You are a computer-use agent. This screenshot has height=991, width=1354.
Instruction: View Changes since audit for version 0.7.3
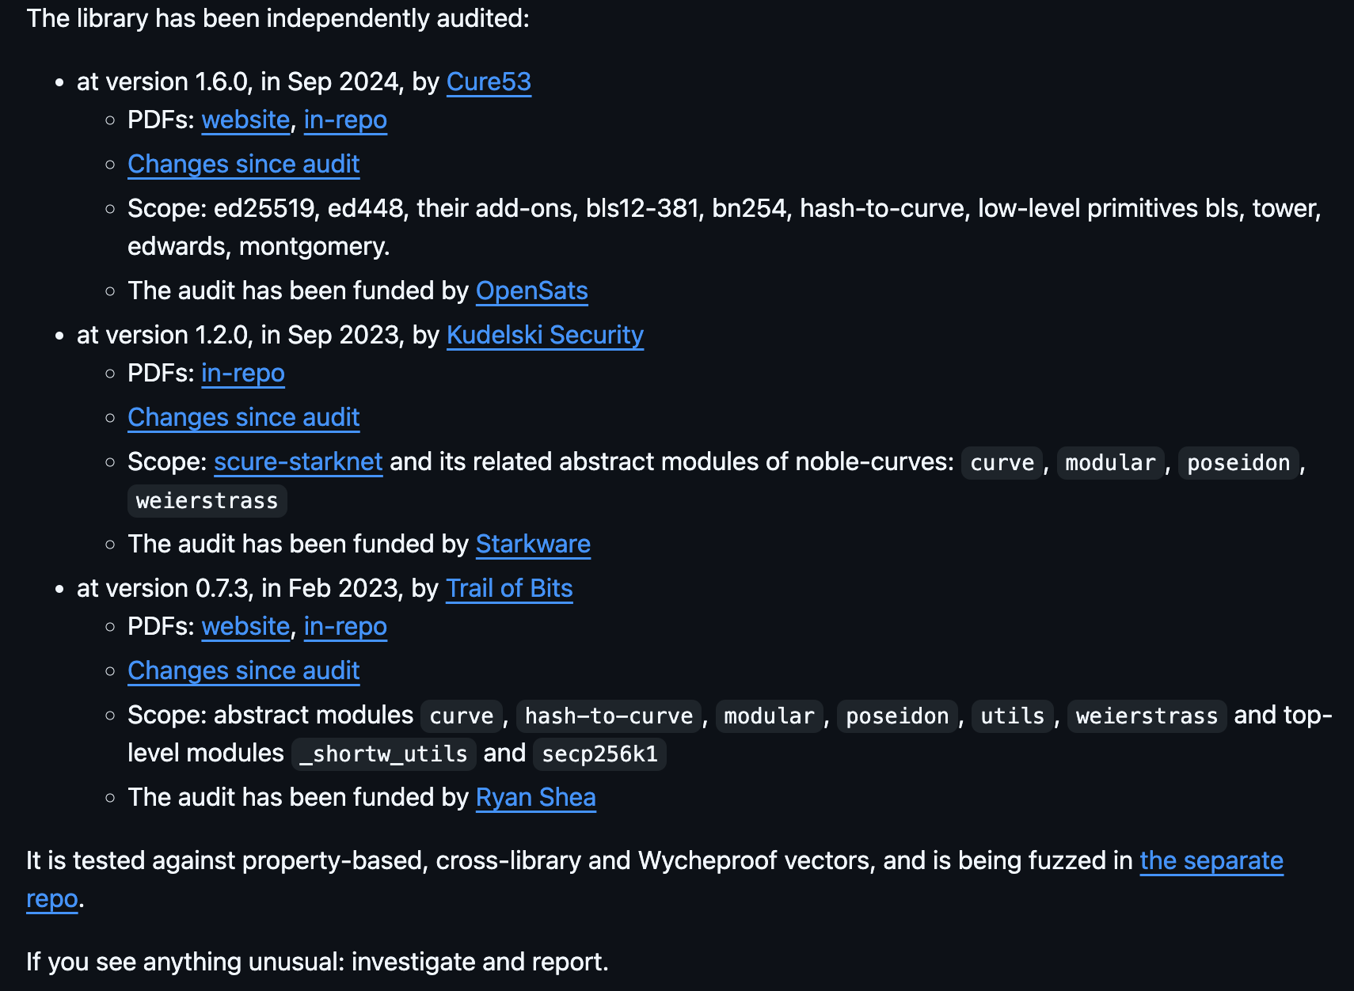(x=244, y=670)
